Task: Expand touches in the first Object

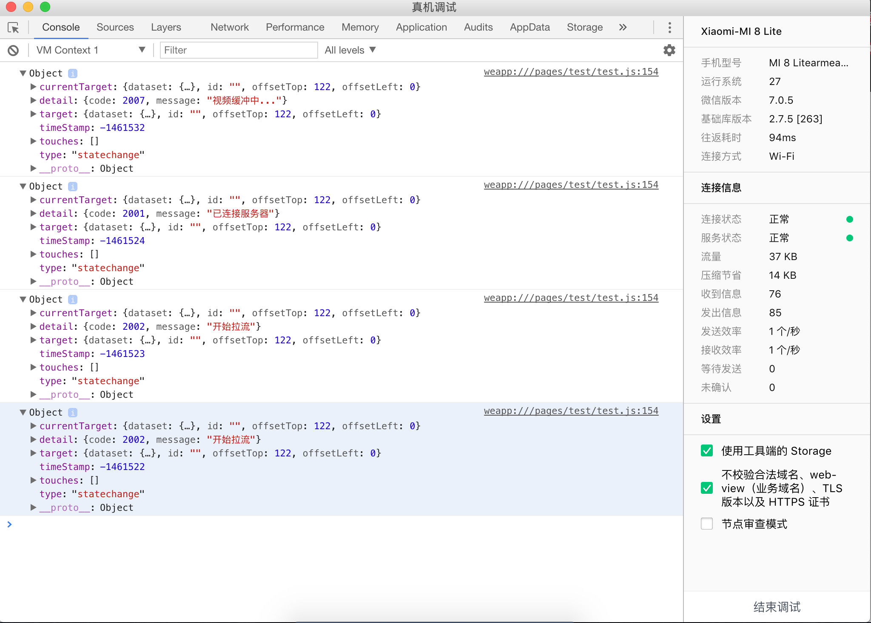Action: (33, 141)
